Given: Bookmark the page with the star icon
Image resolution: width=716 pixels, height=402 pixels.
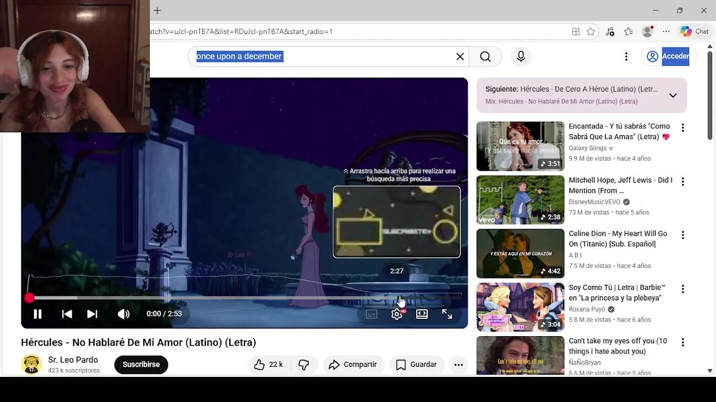Looking at the screenshot, I should [x=591, y=32].
